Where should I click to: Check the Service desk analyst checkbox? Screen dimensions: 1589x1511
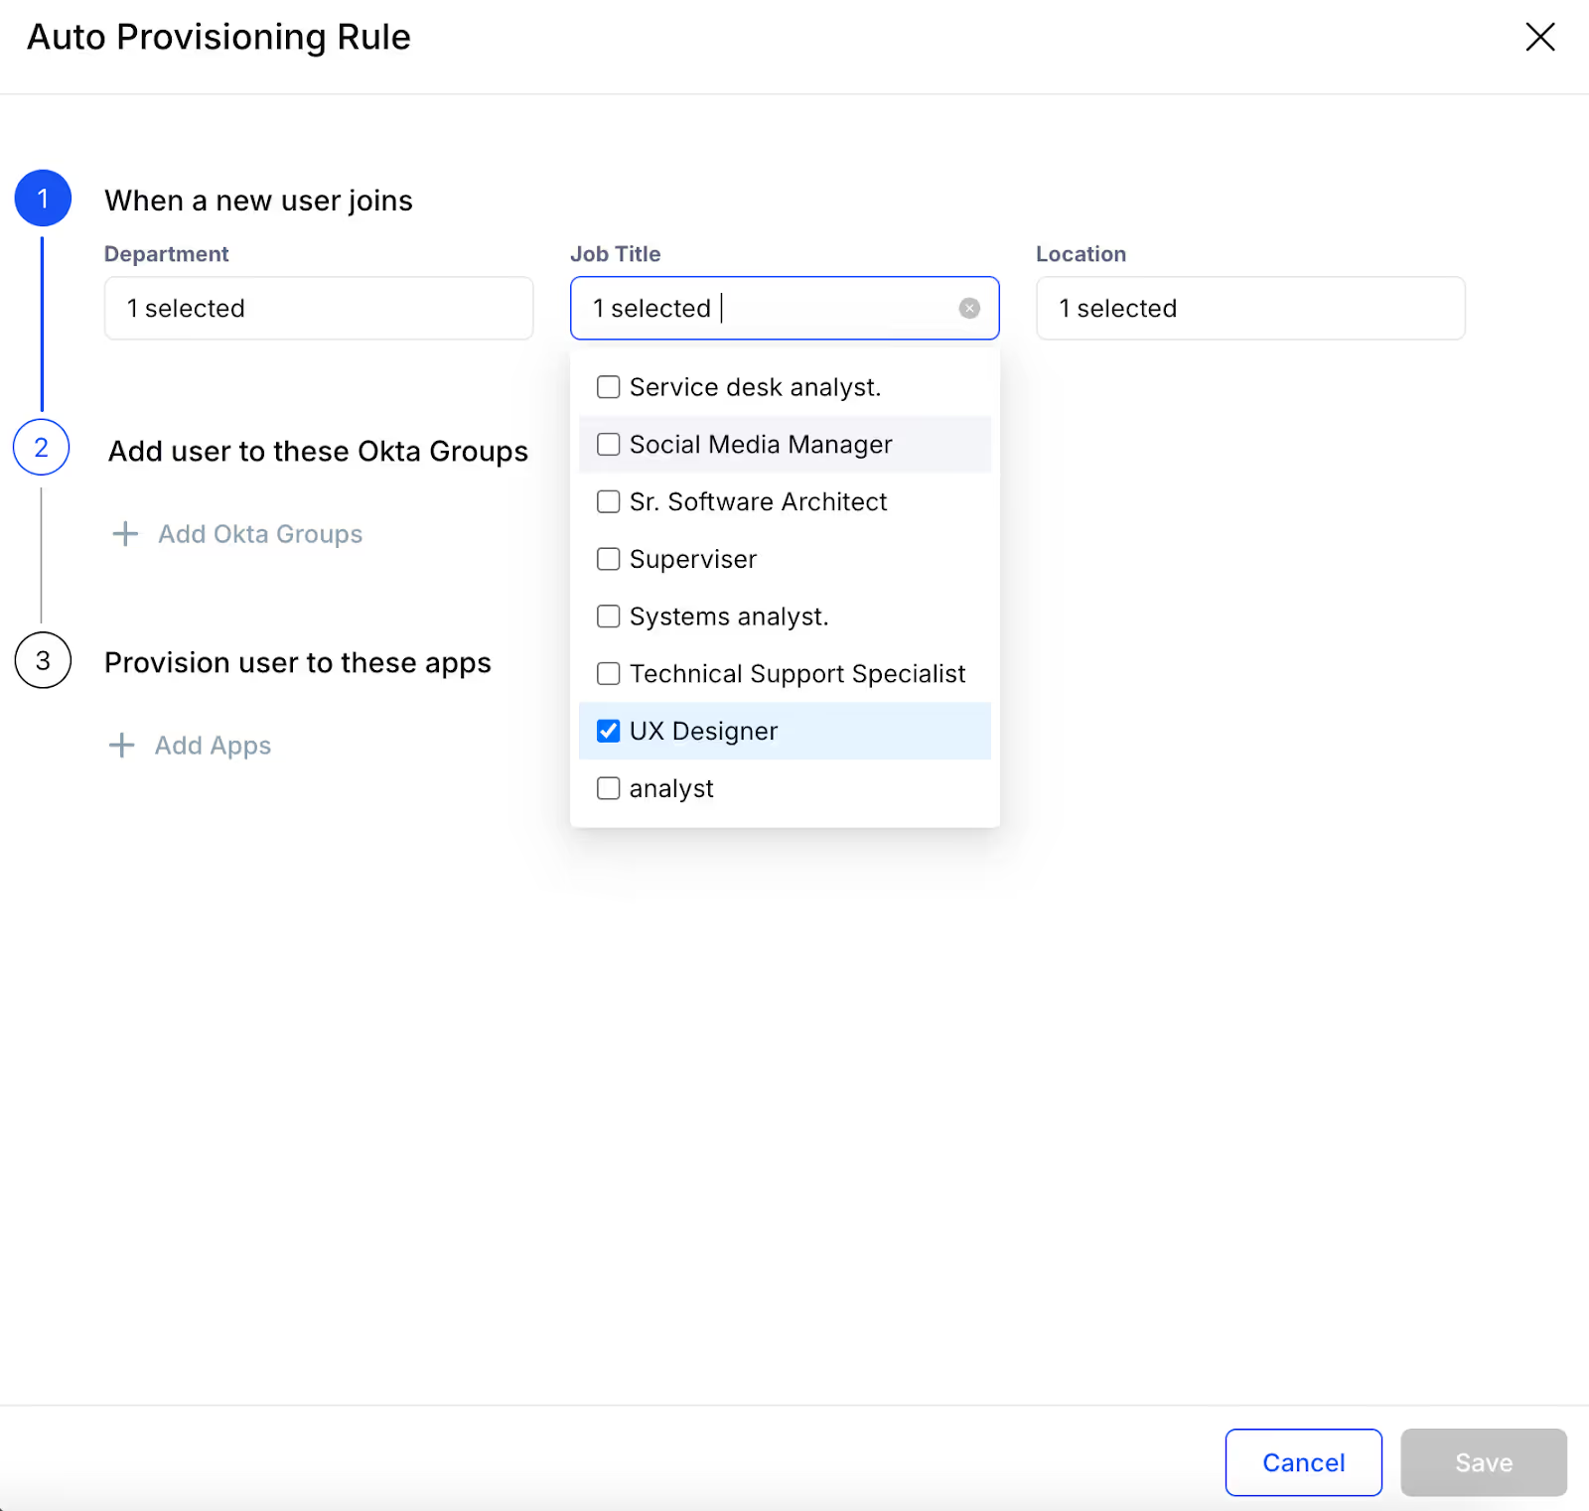point(608,386)
